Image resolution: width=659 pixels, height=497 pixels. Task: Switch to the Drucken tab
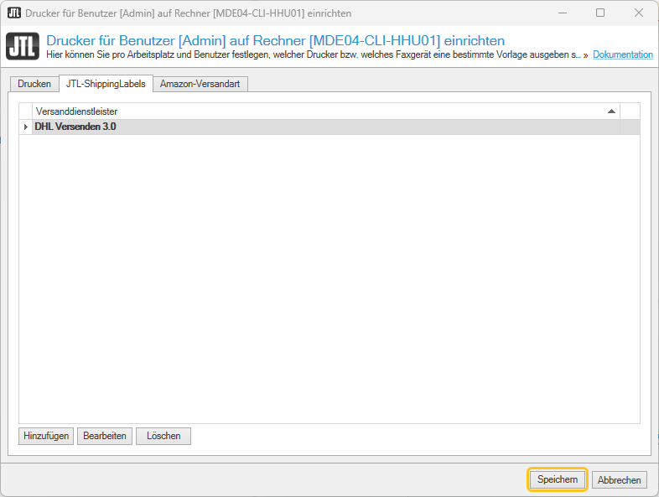click(34, 84)
